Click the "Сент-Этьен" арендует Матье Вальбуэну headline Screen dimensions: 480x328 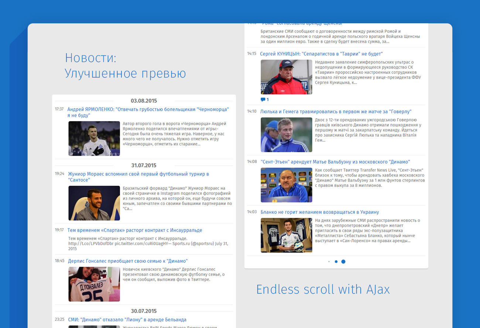point(335,162)
